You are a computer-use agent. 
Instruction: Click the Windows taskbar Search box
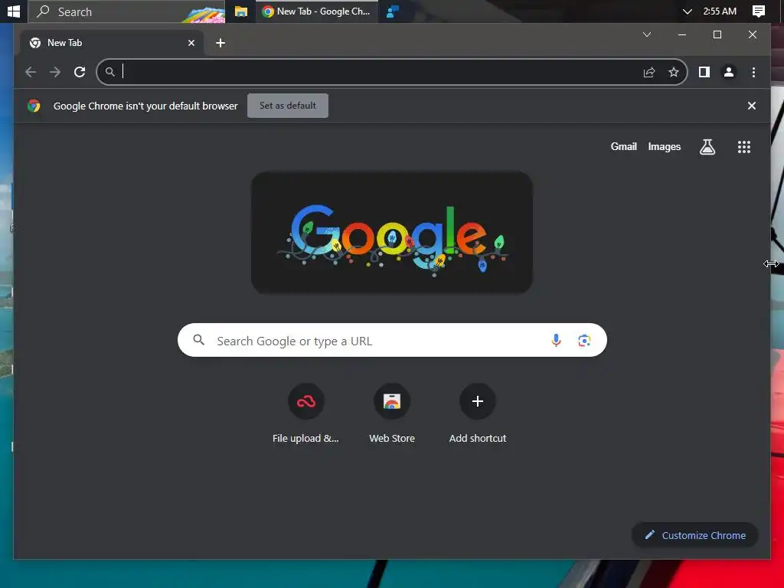pos(126,11)
